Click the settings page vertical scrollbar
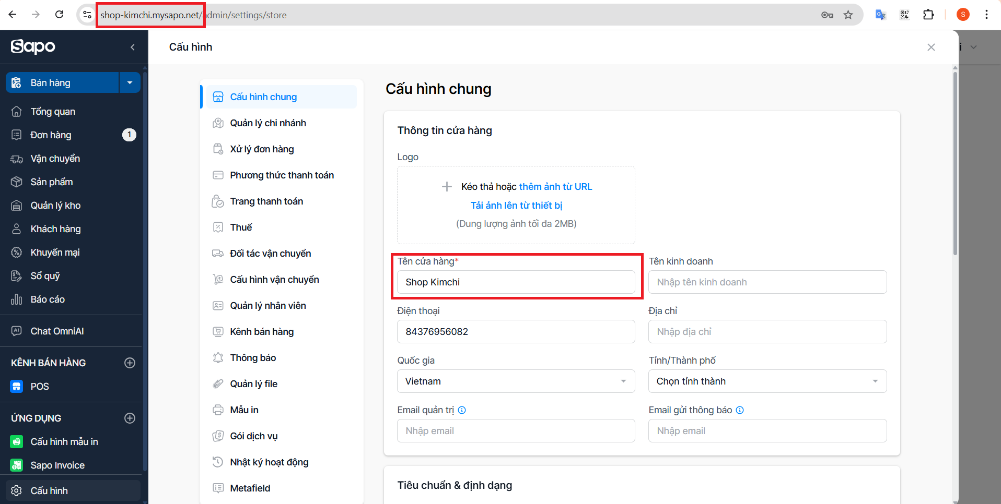Screen dimensions: 1001x504 coord(955,163)
